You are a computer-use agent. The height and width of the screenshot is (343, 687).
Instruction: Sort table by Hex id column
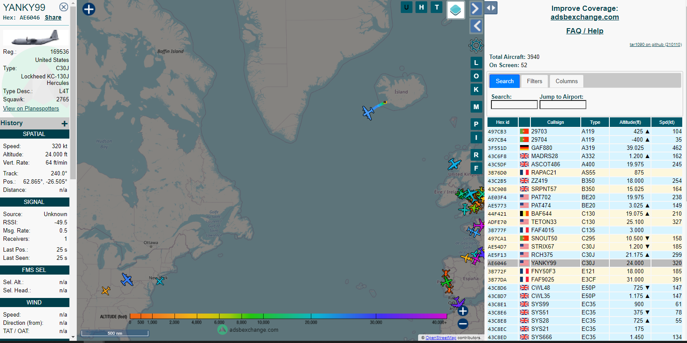(x=503, y=122)
